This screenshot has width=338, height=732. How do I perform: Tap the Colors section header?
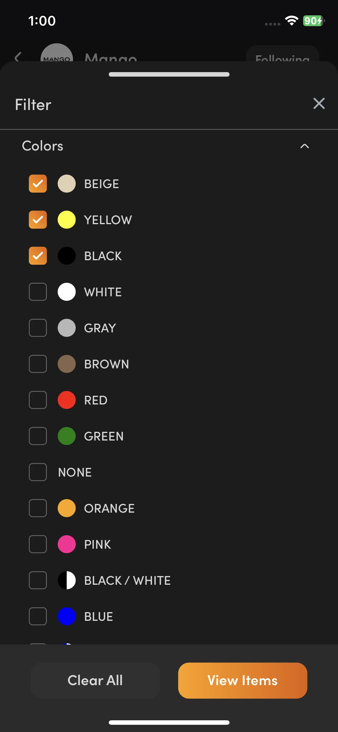(43, 146)
